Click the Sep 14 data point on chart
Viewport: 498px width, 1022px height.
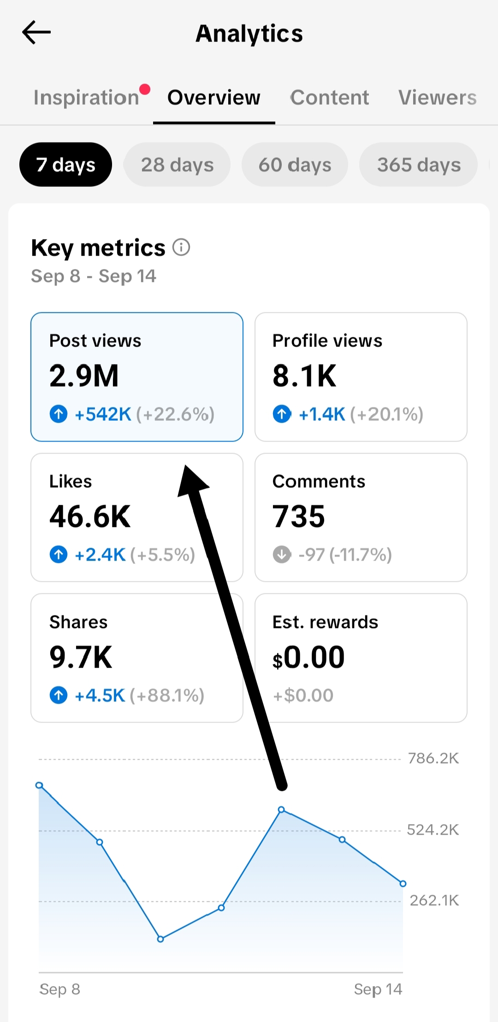(x=403, y=884)
